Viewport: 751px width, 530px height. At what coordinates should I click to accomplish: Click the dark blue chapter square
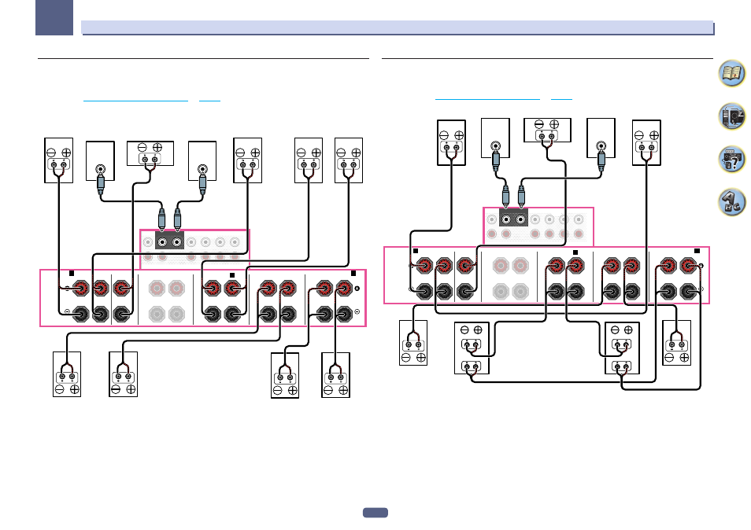tap(54, 17)
